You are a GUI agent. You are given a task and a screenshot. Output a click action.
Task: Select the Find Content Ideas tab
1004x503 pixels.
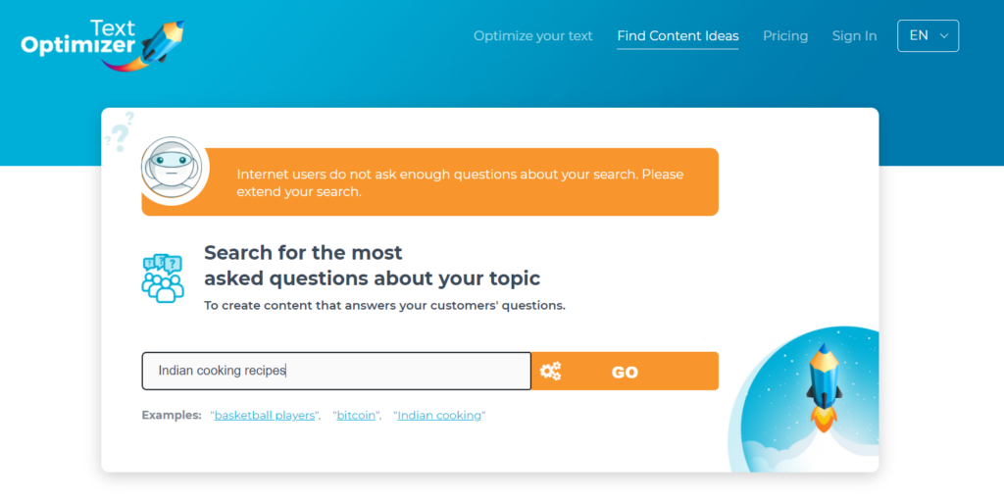(x=678, y=36)
